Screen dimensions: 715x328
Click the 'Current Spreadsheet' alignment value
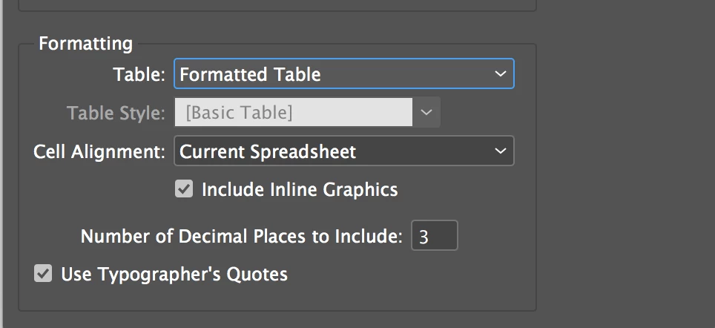coord(268,151)
